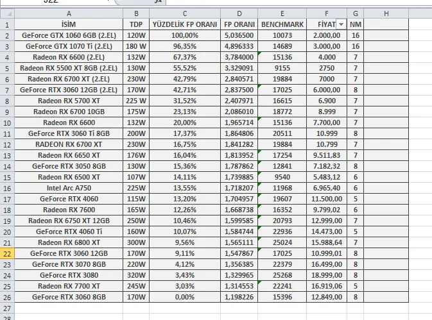
Task: Click the NM header cell
Action: pos(356,24)
